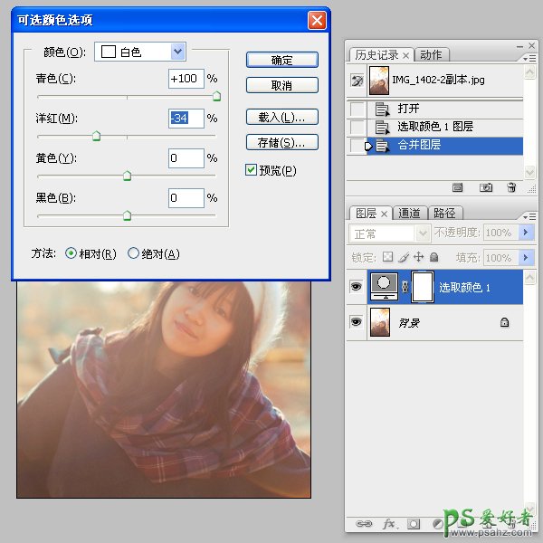543x543 pixels.
Task: Create new document from current state icon
Action: coord(458,187)
